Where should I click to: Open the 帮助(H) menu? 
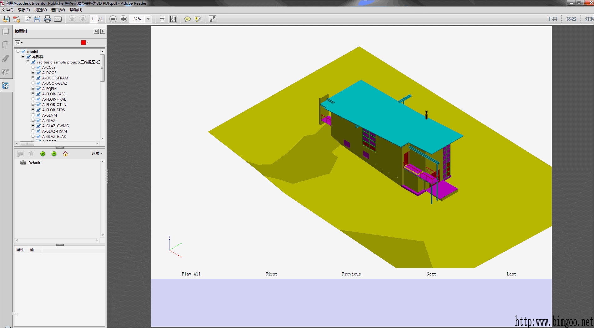(x=76, y=10)
